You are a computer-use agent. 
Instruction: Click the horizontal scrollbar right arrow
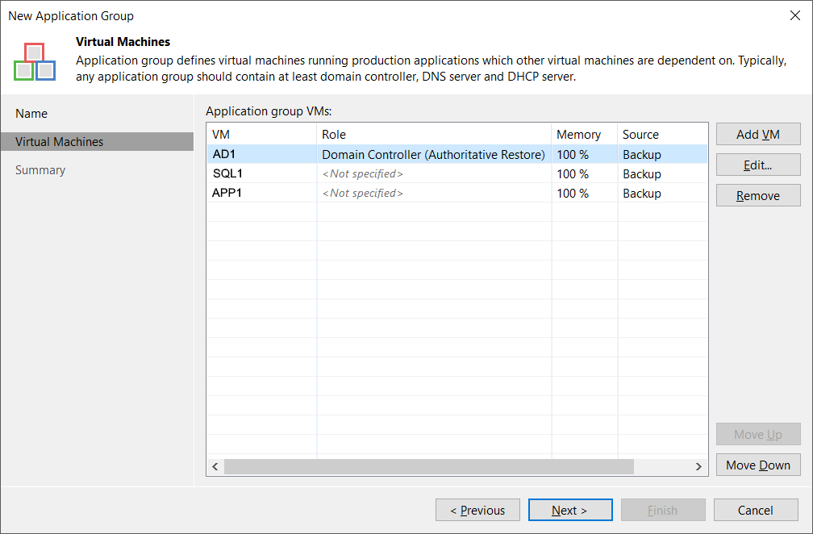point(698,466)
